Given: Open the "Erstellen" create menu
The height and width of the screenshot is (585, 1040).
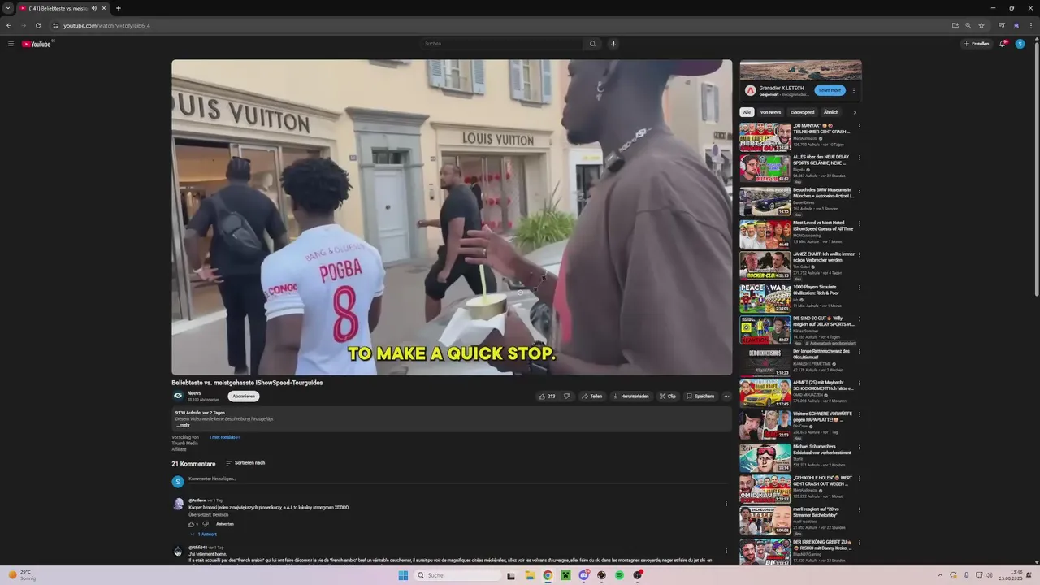Looking at the screenshot, I should click(x=976, y=44).
